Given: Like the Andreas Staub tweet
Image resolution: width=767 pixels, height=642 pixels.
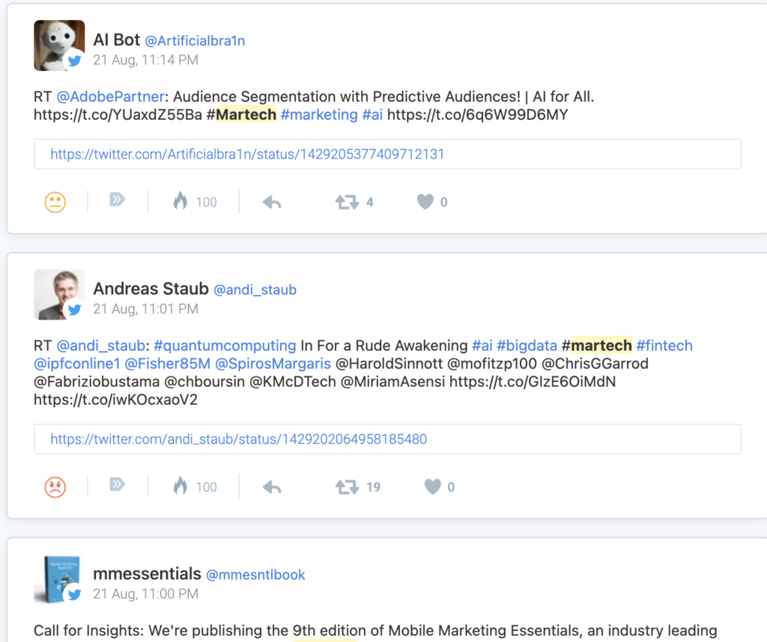Looking at the screenshot, I should pos(432,486).
